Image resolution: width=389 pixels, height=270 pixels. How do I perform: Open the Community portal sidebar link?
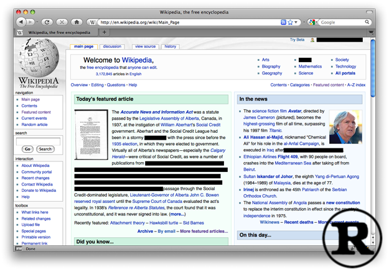tap(37, 172)
